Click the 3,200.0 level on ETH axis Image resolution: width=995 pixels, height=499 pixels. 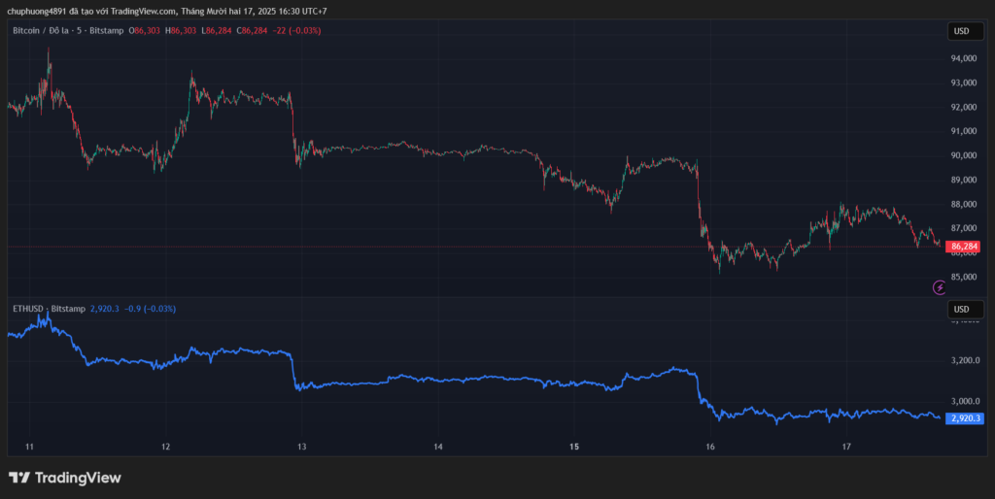click(x=965, y=360)
